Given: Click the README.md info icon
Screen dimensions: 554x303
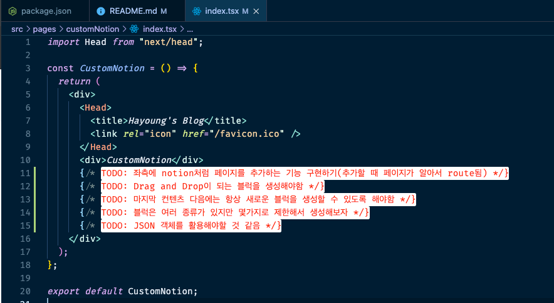Looking at the screenshot, I should point(101,11).
